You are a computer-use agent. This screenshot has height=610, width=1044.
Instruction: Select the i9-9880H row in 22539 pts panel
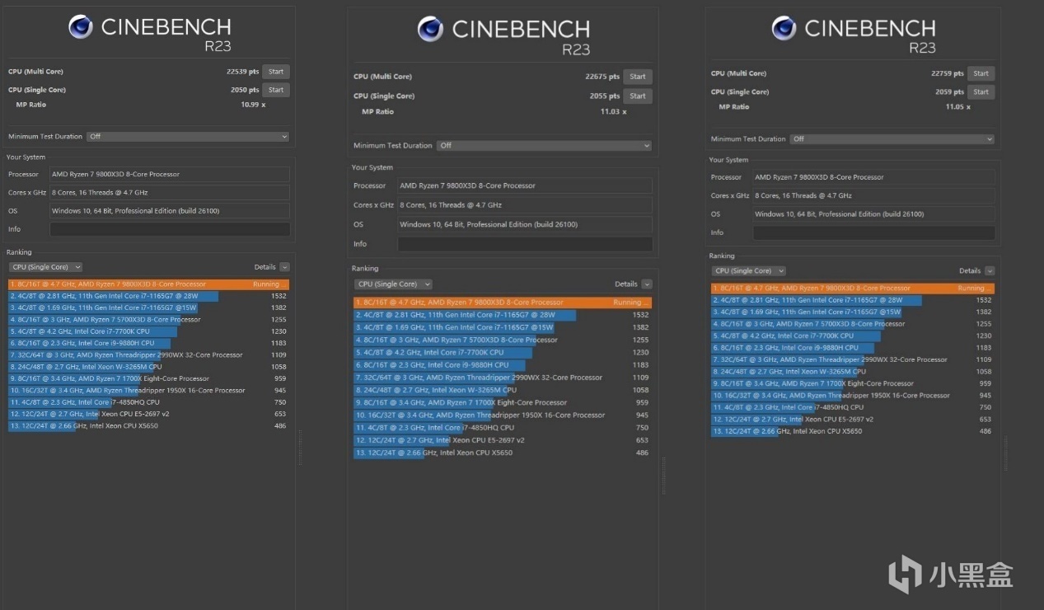(x=148, y=343)
